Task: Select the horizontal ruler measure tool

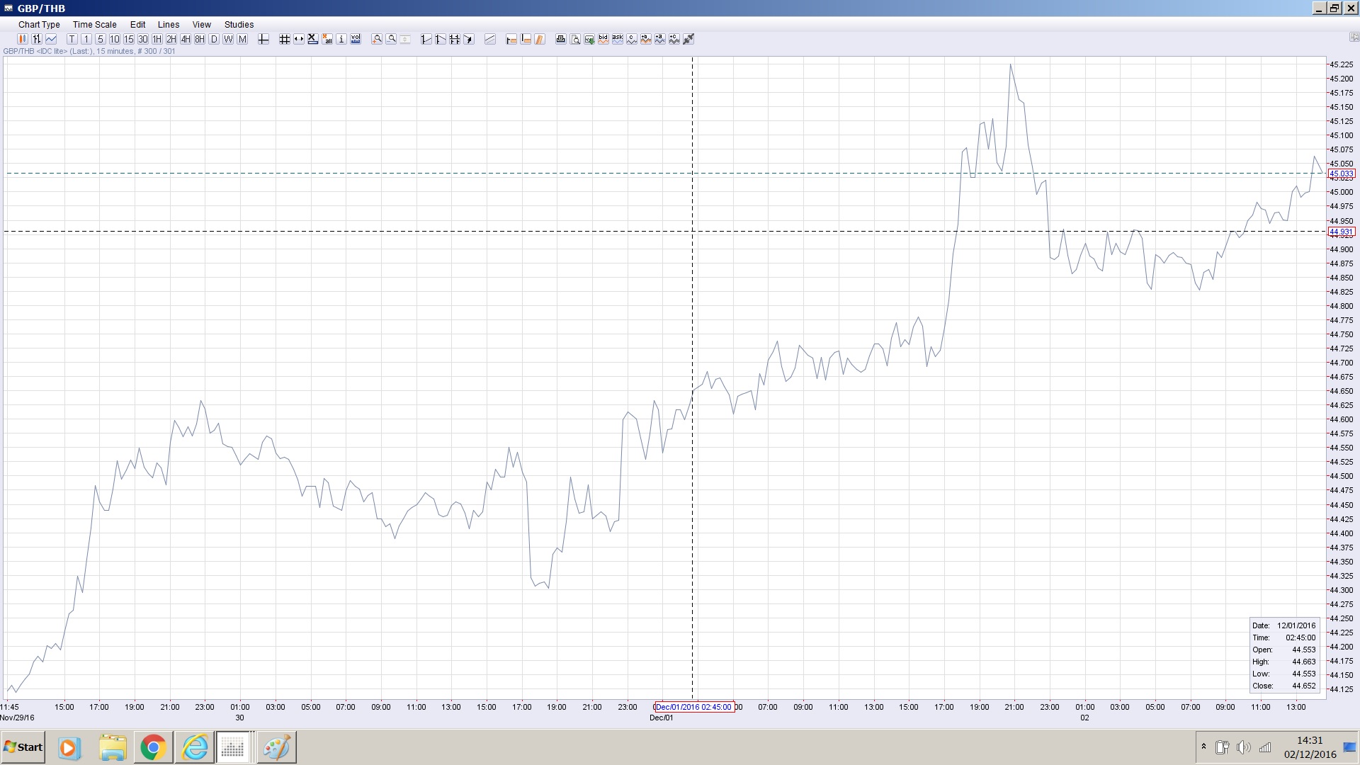Action: click(511, 39)
